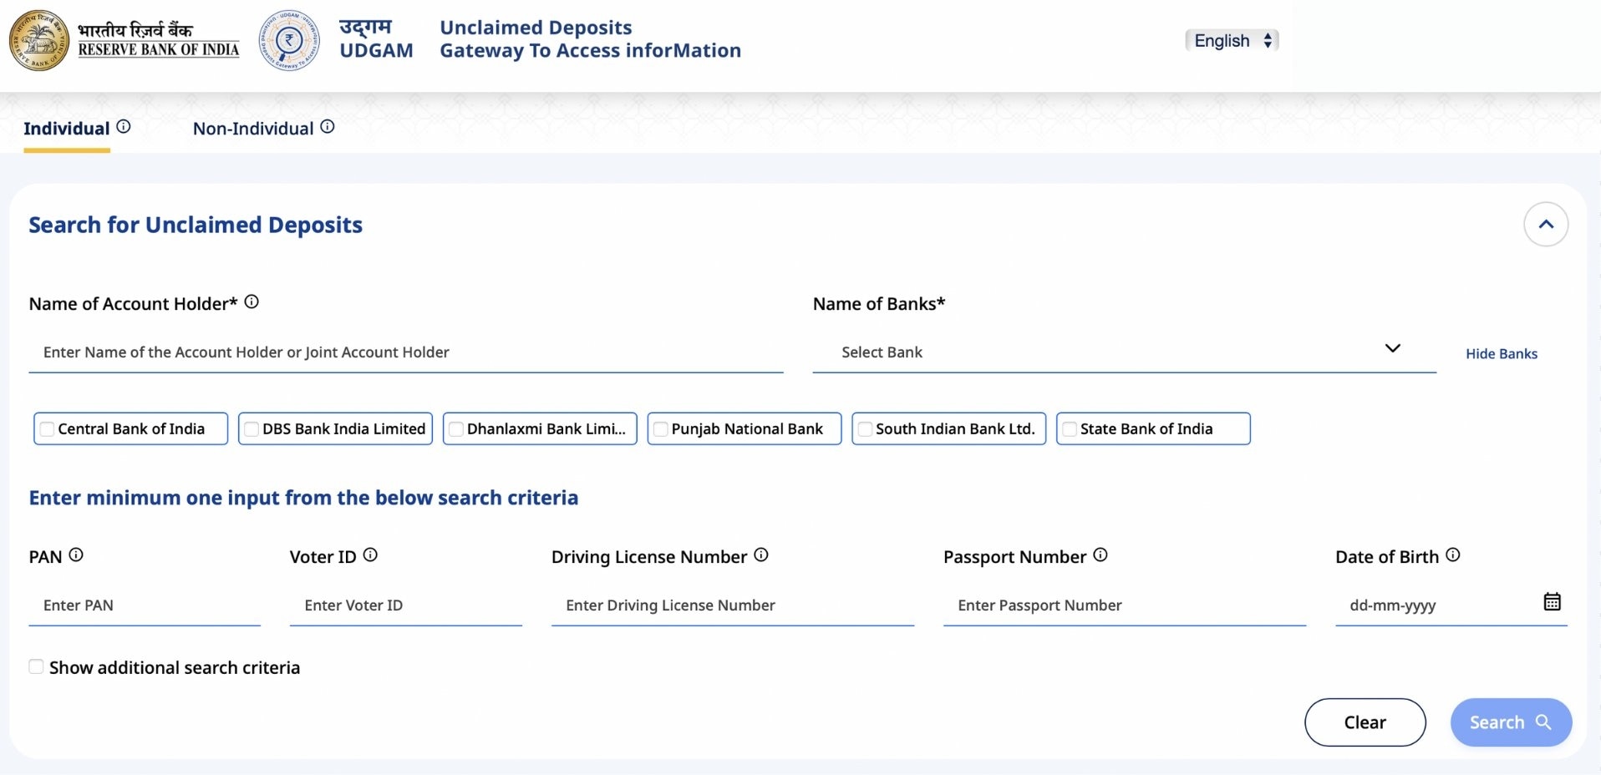
Task: Click the info icon beside Individual tab
Action: 124,127
